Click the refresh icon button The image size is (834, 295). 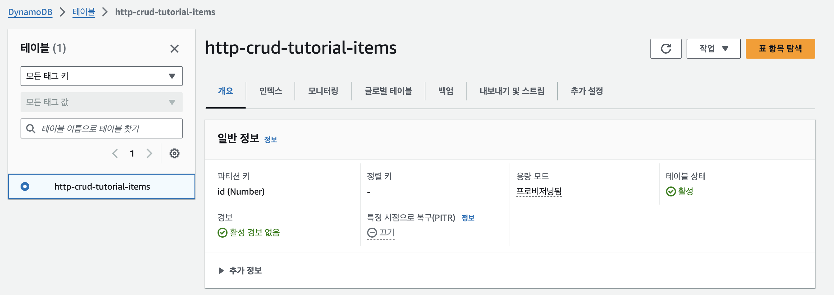tap(665, 49)
